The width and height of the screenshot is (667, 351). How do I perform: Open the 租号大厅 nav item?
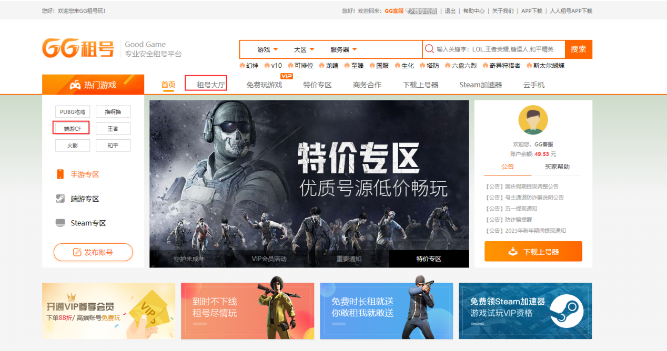click(211, 85)
